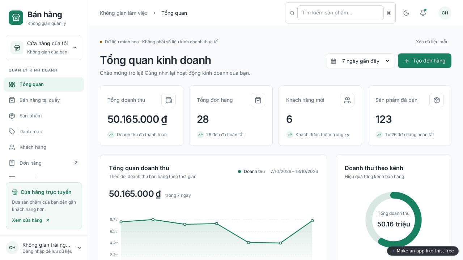Select Tổng quan in the sidebar
The image size is (463, 260).
click(x=44, y=84)
